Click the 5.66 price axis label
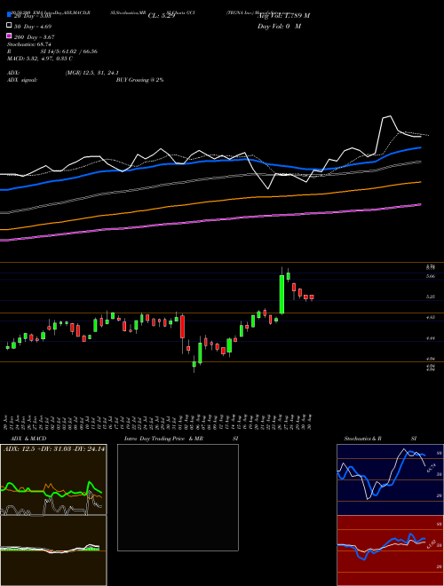Viewport: 444px width, 586px height. 430,276
